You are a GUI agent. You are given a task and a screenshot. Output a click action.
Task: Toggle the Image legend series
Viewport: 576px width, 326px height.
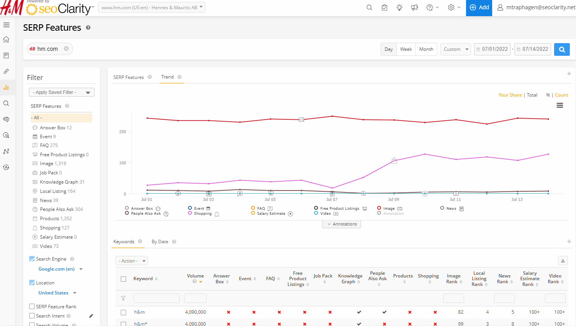(x=390, y=208)
